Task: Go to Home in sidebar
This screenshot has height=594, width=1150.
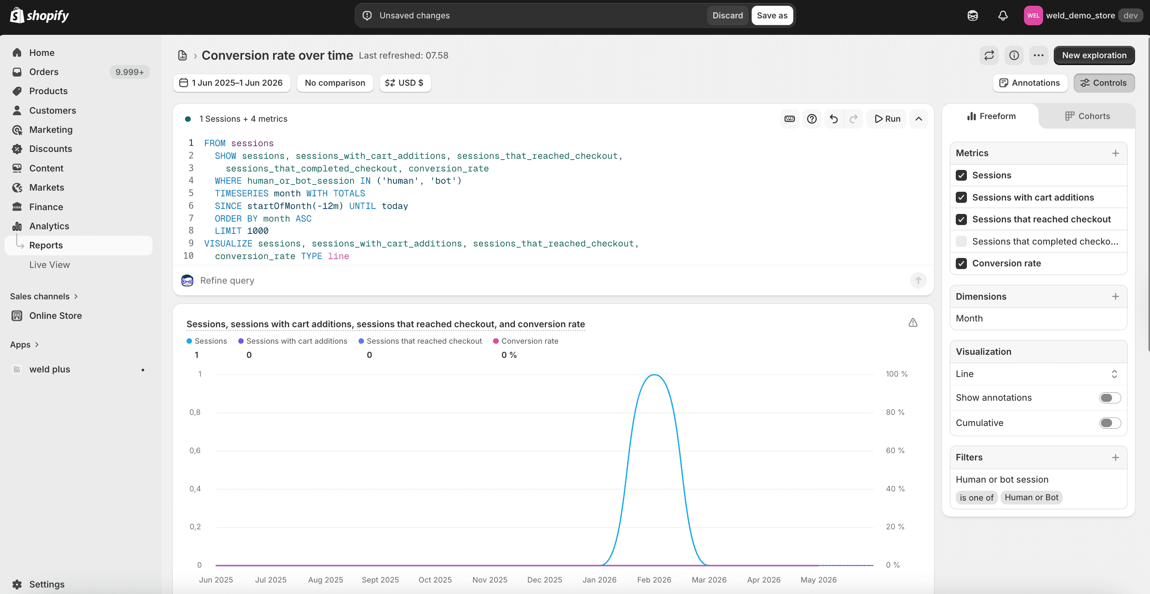Action: (79, 52)
